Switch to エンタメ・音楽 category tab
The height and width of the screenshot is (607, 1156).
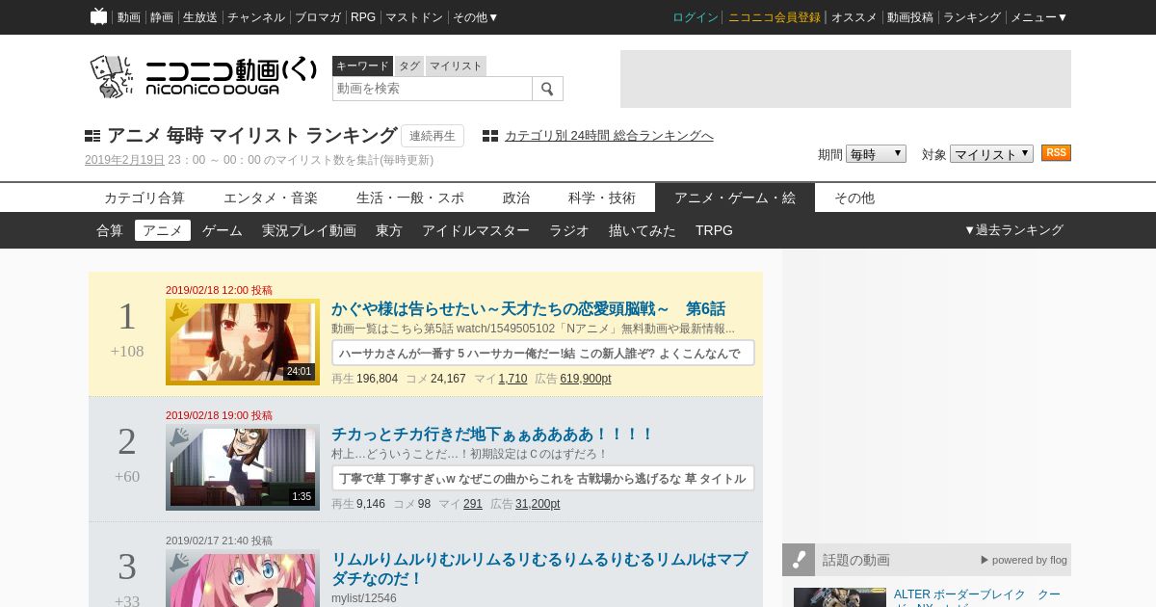tap(271, 198)
